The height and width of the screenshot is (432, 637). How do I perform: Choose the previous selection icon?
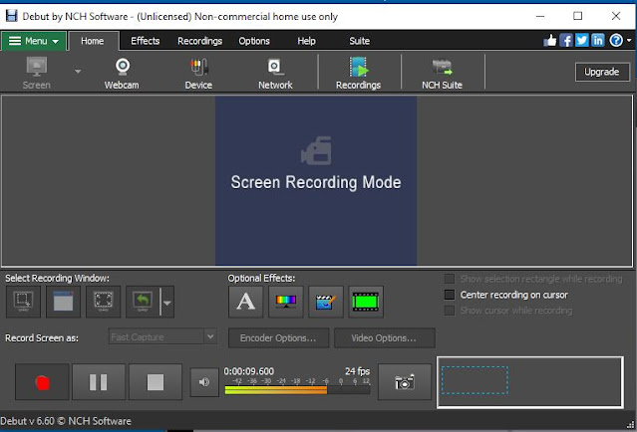tap(143, 302)
